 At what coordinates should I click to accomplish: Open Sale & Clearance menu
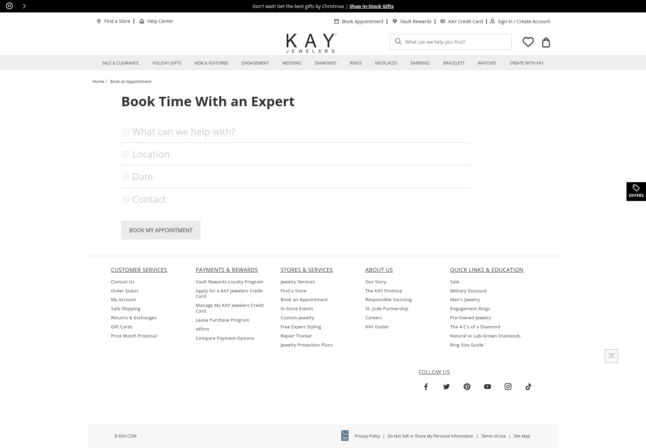pos(120,63)
